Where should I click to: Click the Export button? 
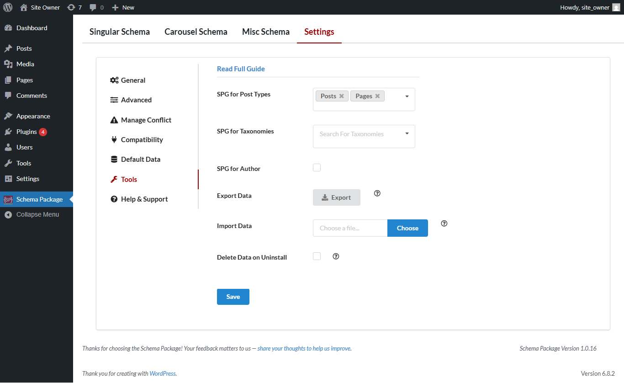tap(337, 197)
